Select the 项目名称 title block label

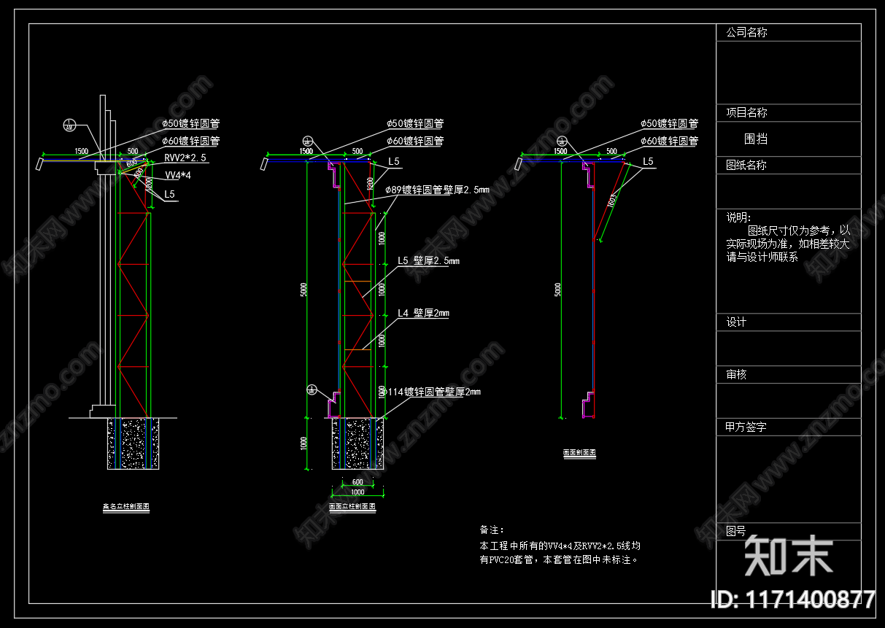pyautogui.click(x=746, y=113)
